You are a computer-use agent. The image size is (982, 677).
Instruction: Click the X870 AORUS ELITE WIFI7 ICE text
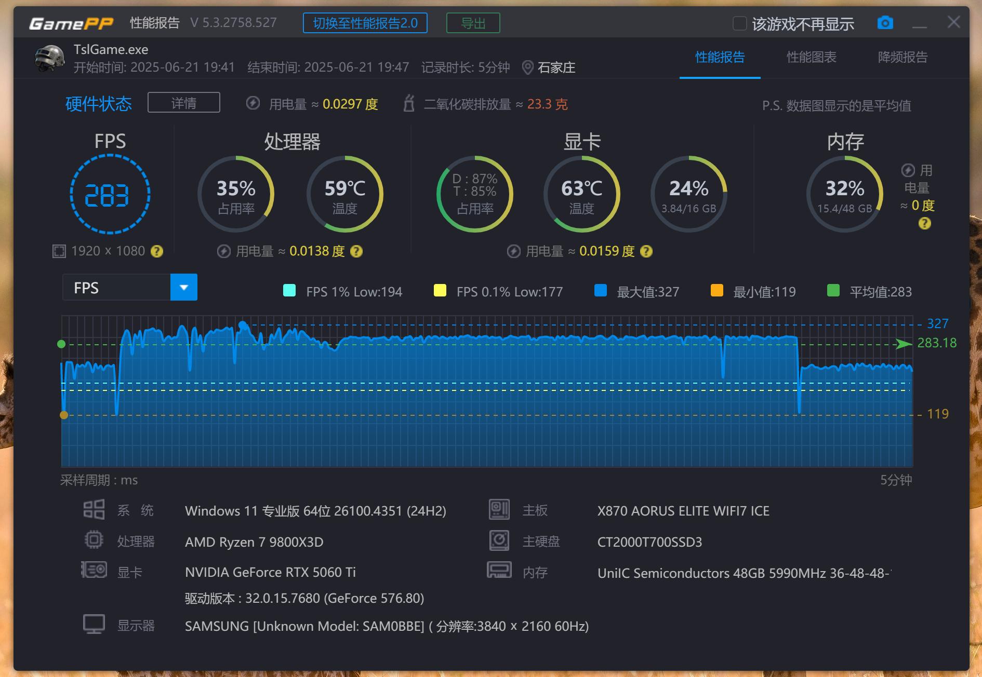coord(683,511)
